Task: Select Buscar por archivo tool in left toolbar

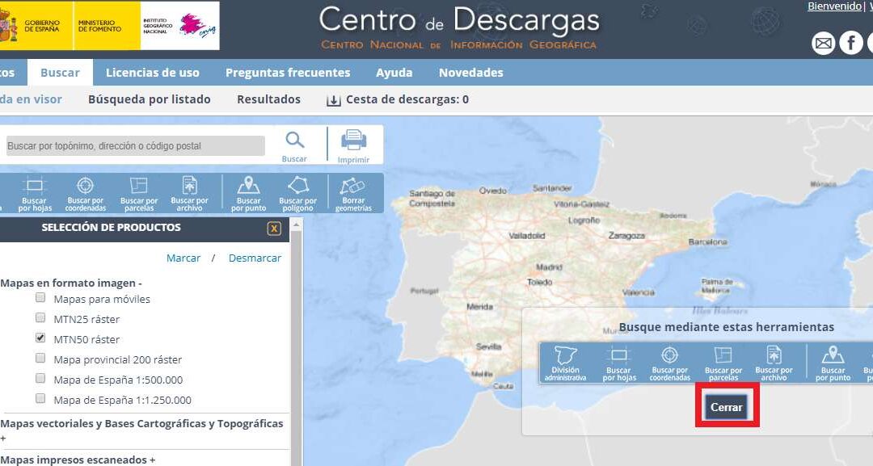Action: tap(189, 194)
